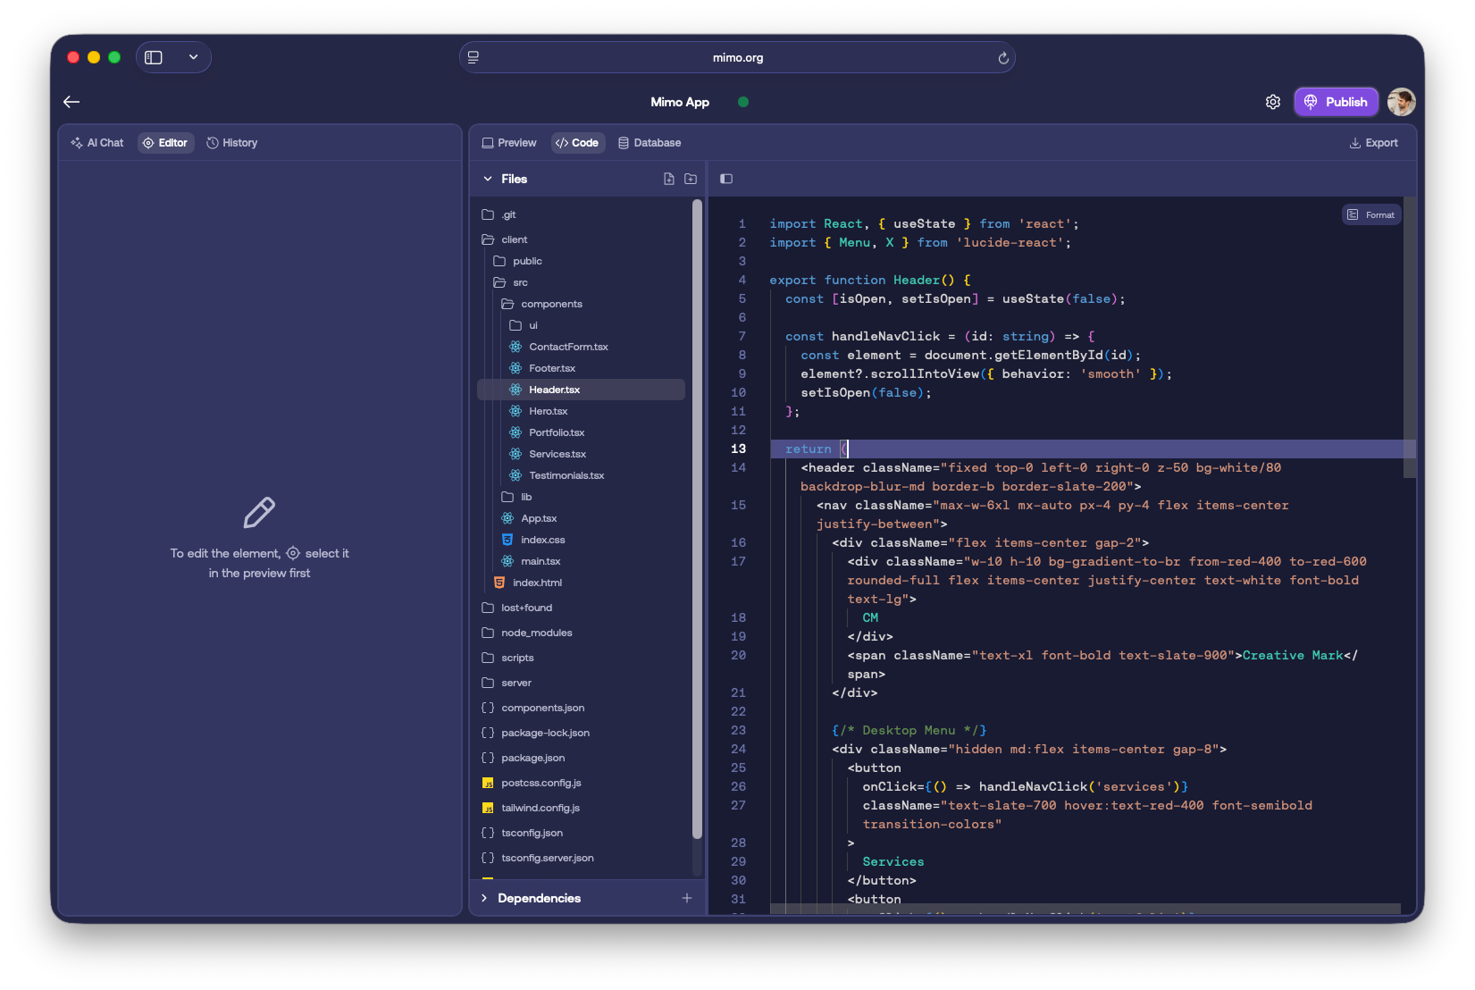Open the AI Chat tab
The image size is (1475, 990).
[x=96, y=143]
